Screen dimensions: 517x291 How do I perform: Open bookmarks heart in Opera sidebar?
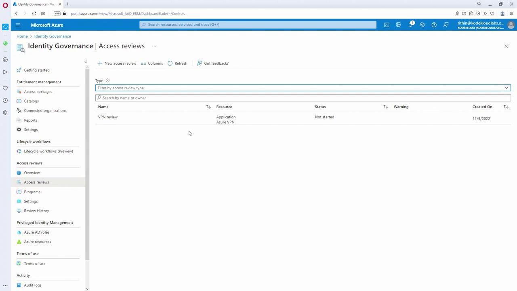coord(5,88)
